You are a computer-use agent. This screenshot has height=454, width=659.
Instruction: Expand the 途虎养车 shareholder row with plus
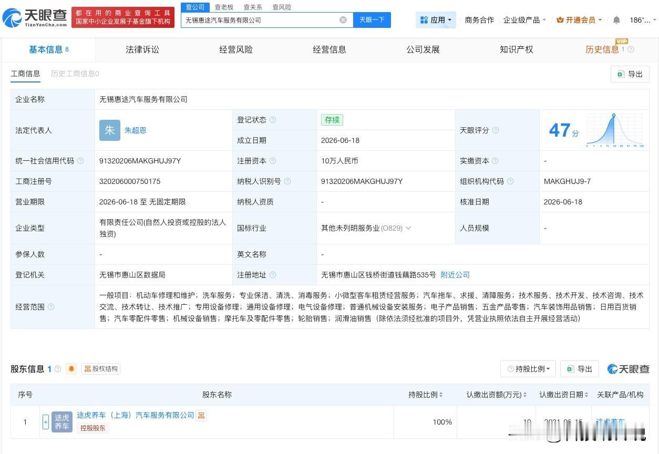click(46, 422)
